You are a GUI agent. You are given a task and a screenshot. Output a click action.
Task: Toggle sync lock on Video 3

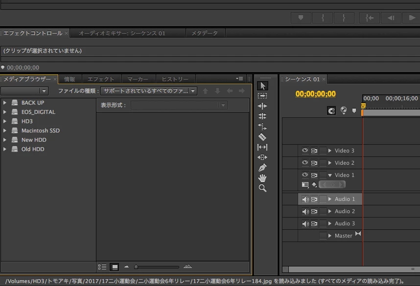(x=314, y=151)
